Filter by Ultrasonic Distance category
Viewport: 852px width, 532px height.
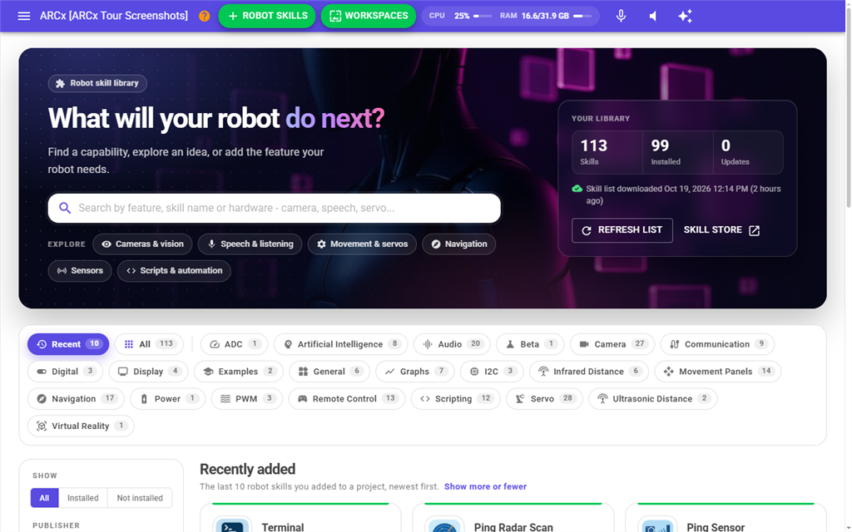point(652,398)
